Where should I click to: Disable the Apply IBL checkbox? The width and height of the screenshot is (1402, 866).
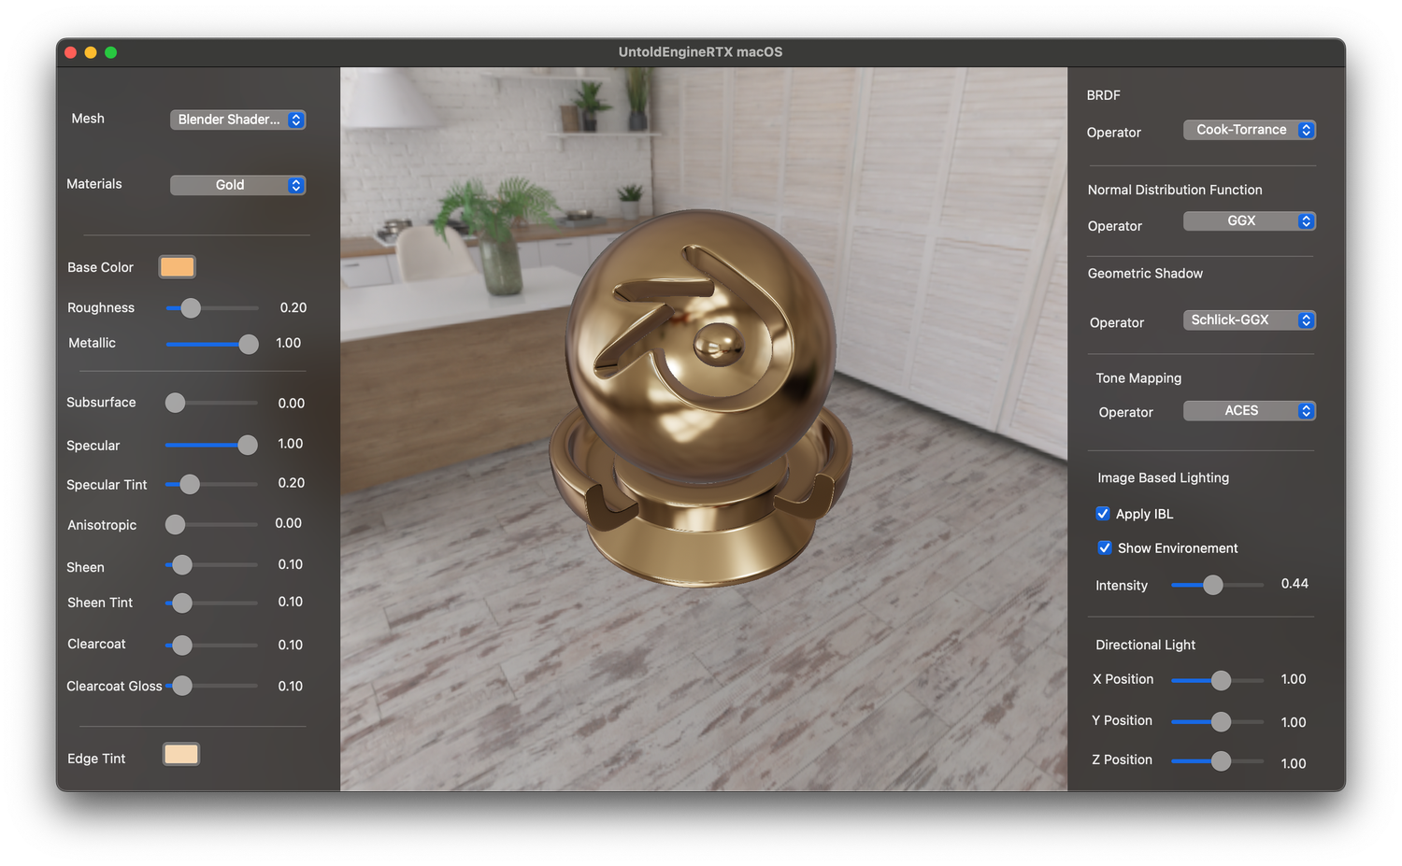1103,513
